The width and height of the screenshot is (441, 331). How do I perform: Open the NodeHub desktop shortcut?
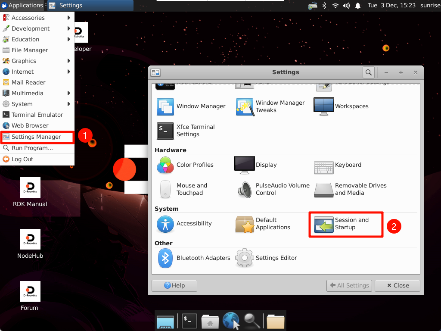point(30,244)
